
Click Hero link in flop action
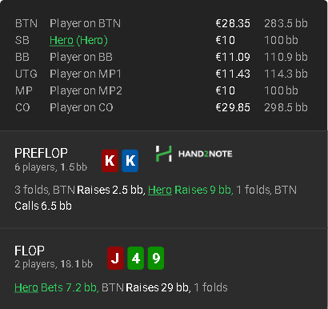(x=26, y=287)
